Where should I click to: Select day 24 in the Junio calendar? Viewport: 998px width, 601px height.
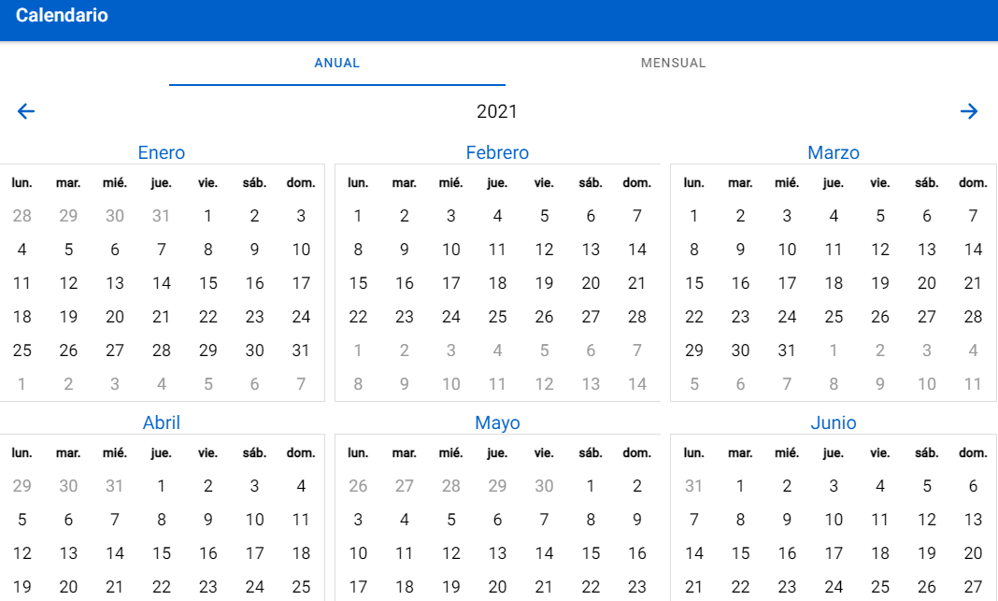pos(834,587)
